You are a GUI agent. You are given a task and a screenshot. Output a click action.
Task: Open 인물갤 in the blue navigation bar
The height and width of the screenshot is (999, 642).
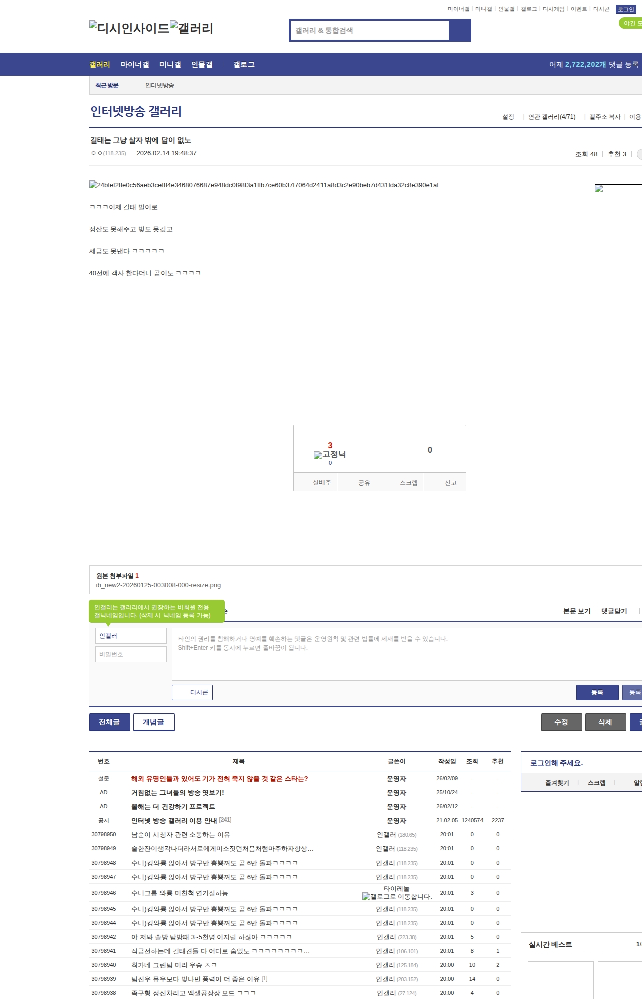202,65
